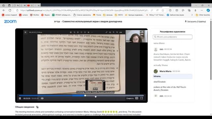Viewport: 212px width, 119px height.
Task: Click the transcript line "vena ditano"
Action: pyautogui.click(x=159, y=43)
